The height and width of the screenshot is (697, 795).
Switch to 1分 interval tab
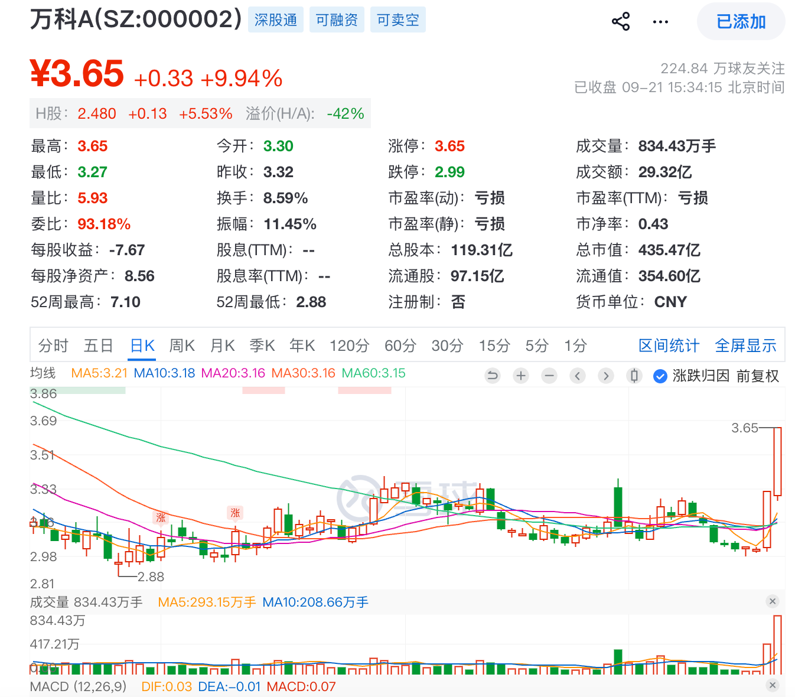click(x=575, y=346)
